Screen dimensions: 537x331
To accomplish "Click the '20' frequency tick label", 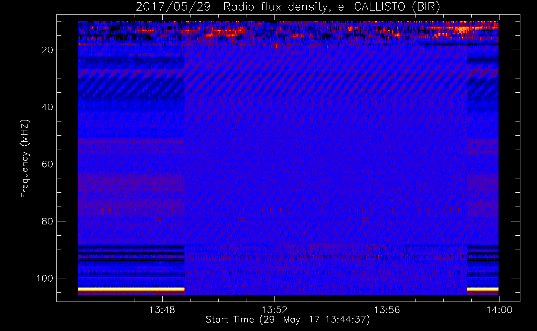I will pyautogui.click(x=47, y=50).
